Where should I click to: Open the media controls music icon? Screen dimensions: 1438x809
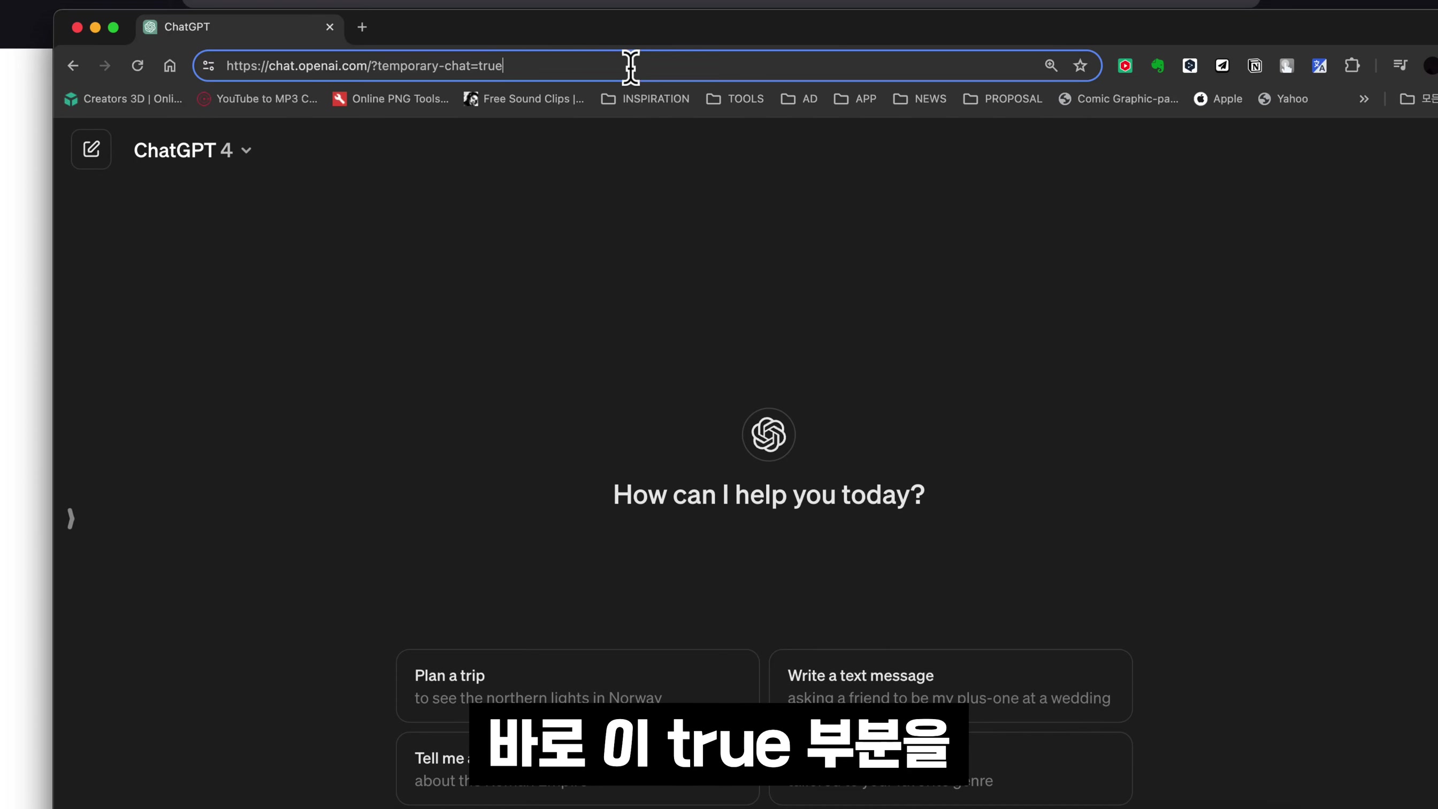(x=1400, y=65)
